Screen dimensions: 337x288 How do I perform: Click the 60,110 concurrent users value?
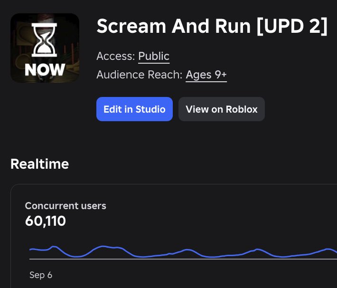pyautogui.click(x=46, y=221)
